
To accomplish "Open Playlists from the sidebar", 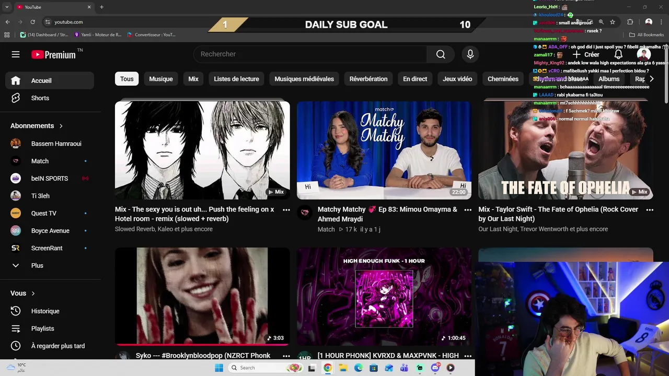I will 50,328.
